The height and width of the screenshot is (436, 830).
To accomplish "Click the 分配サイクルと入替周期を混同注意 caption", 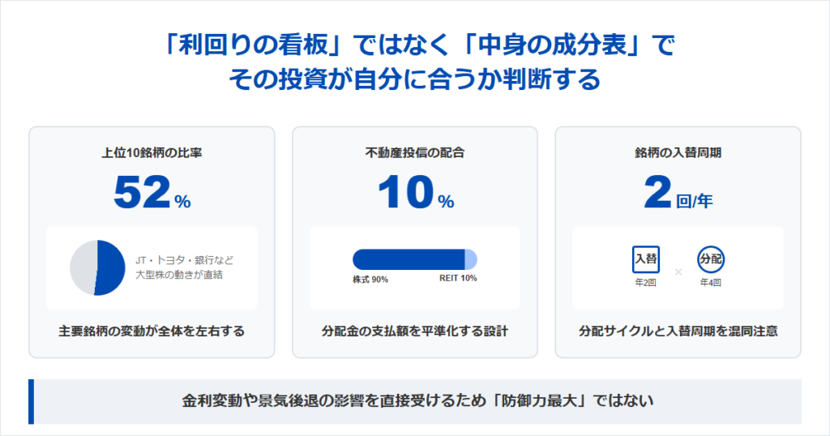I will tap(678, 331).
